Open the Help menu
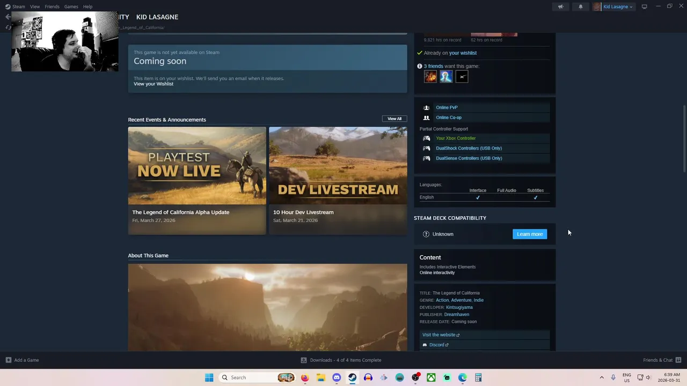This screenshot has width=687, height=386. (x=87, y=6)
